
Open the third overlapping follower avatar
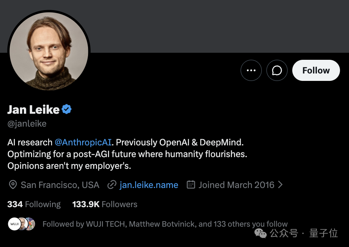click(31, 224)
